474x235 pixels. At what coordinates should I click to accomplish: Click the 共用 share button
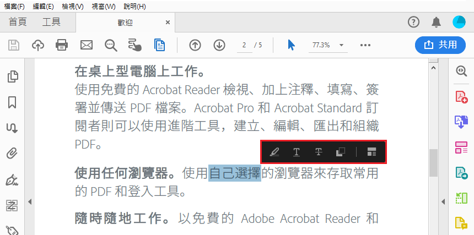(440, 45)
